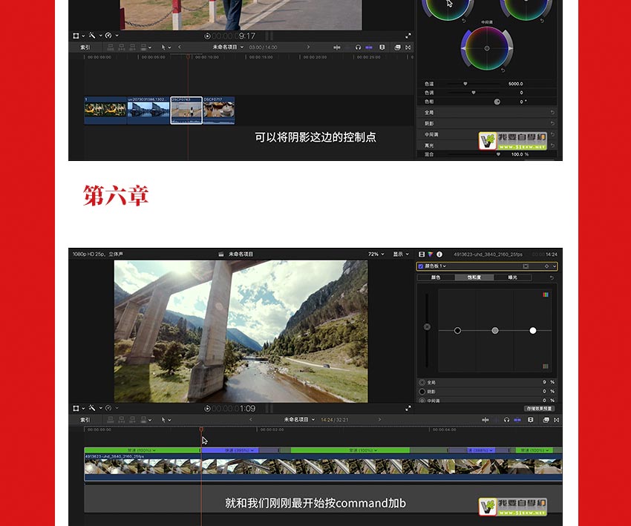The width and height of the screenshot is (631, 526).
Task: Add a mask to 颜色板 1
Action: pyautogui.click(x=526, y=266)
